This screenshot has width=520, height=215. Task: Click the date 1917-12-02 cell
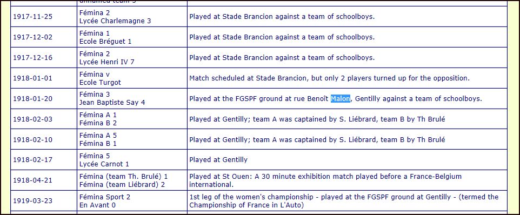point(44,37)
